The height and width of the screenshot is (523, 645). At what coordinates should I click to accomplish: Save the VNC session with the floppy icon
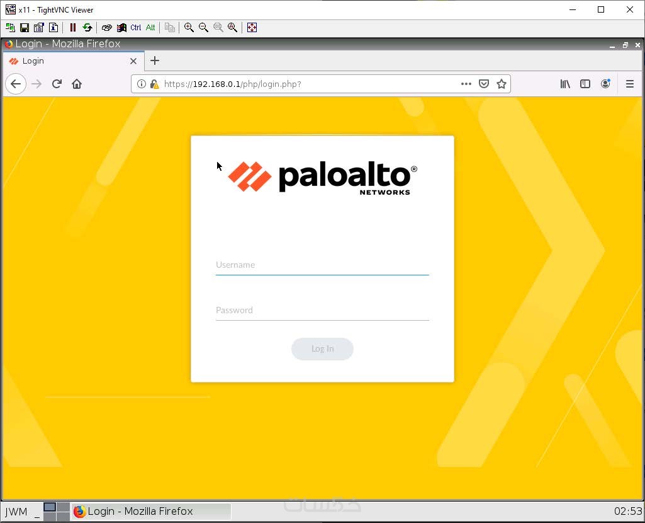point(25,28)
